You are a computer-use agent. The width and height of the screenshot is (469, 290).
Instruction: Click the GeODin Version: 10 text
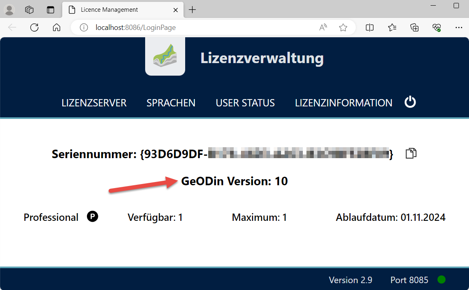(234, 181)
